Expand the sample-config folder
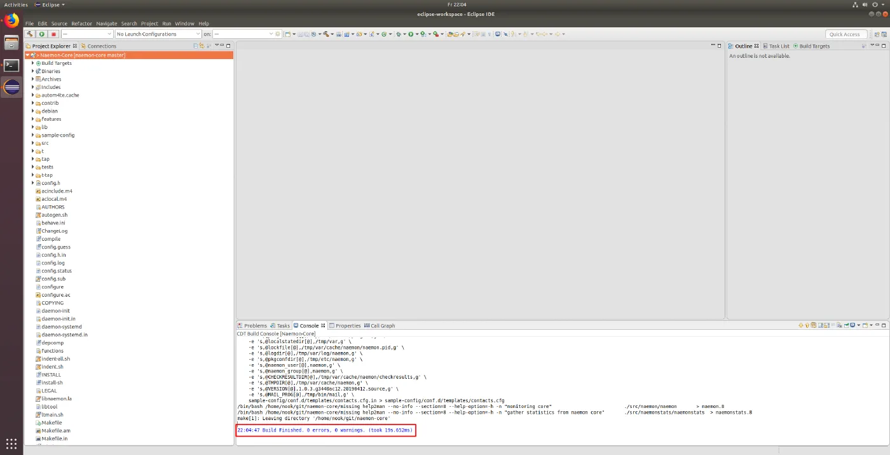Viewport: 890px width, 455px height. (x=32, y=135)
